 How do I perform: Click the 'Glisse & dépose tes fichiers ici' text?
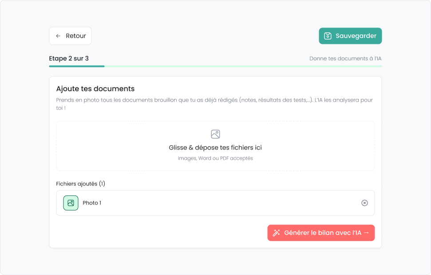[x=215, y=148]
